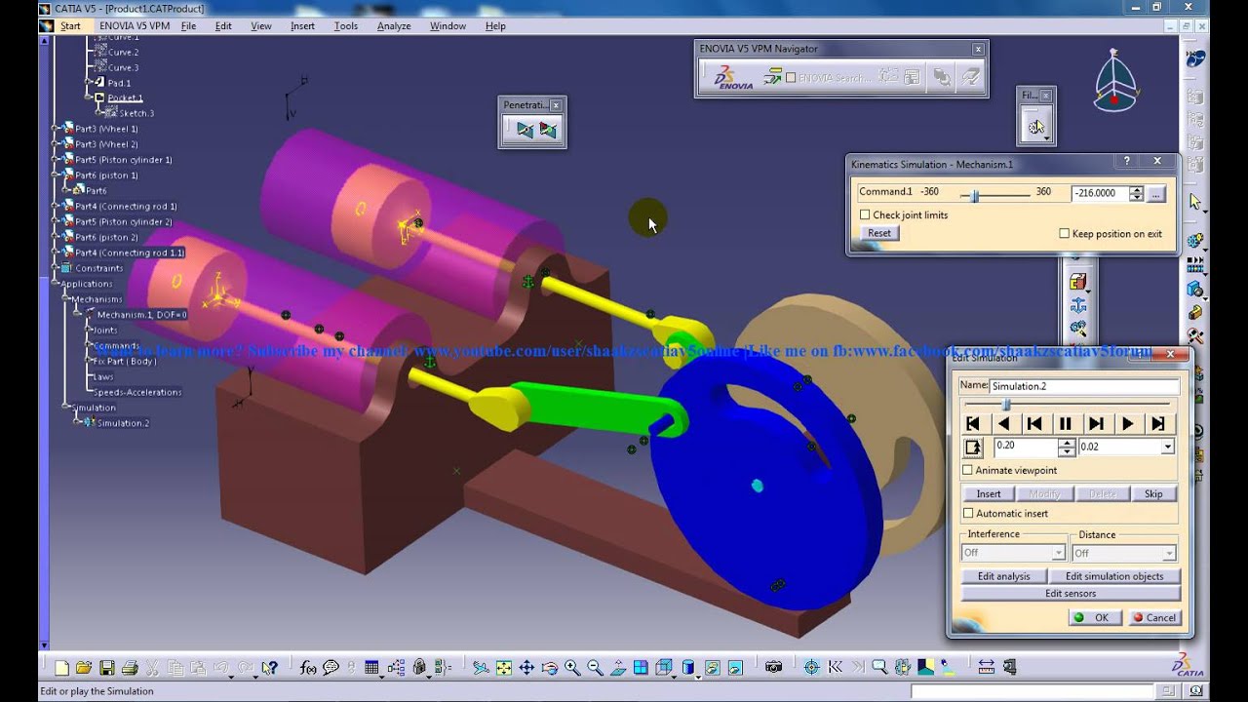This screenshot has height=702, width=1248.
Task: Click the Zoom Out magnifier icon
Action: 595,668
